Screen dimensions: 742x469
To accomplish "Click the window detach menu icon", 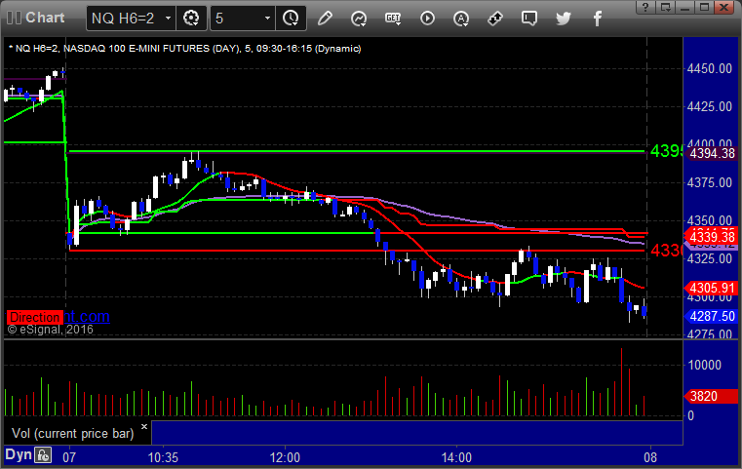I will (x=665, y=7).
